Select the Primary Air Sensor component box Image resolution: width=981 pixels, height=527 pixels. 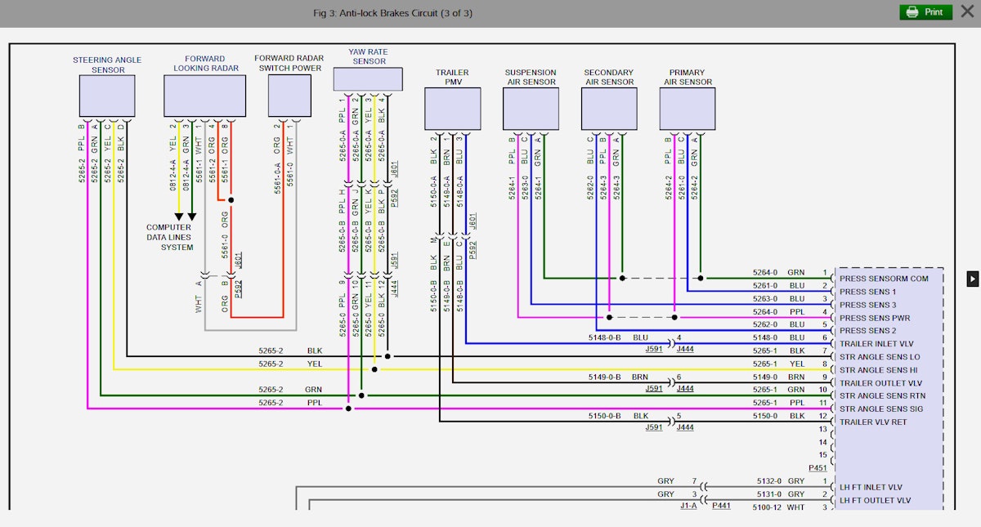click(687, 107)
